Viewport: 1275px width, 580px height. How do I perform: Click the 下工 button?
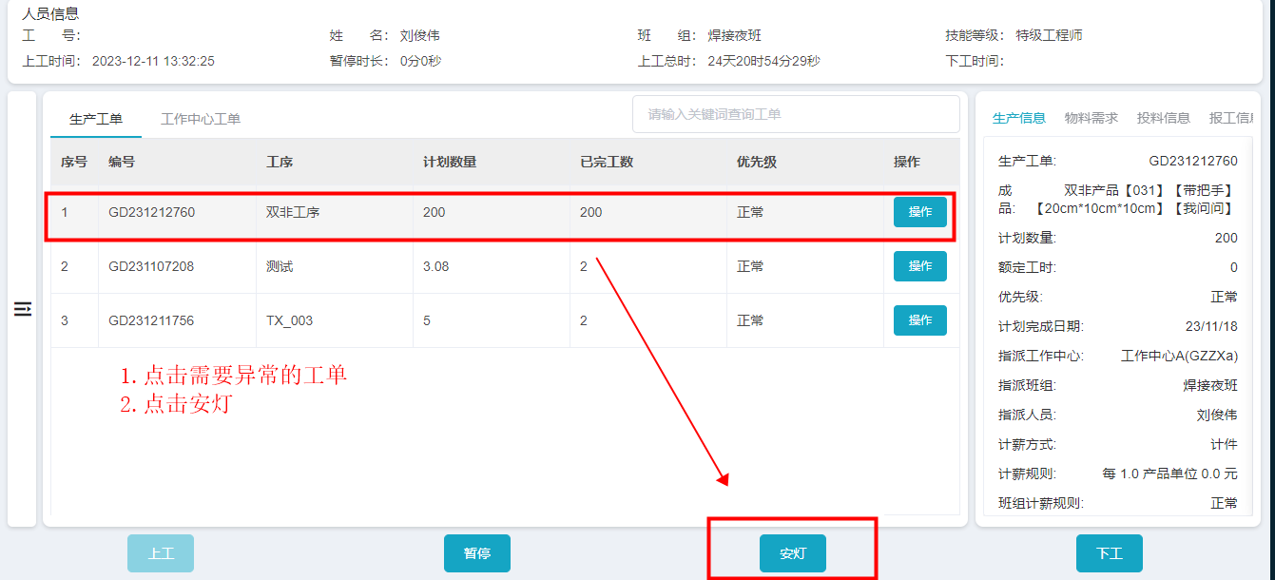point(1109,553)
